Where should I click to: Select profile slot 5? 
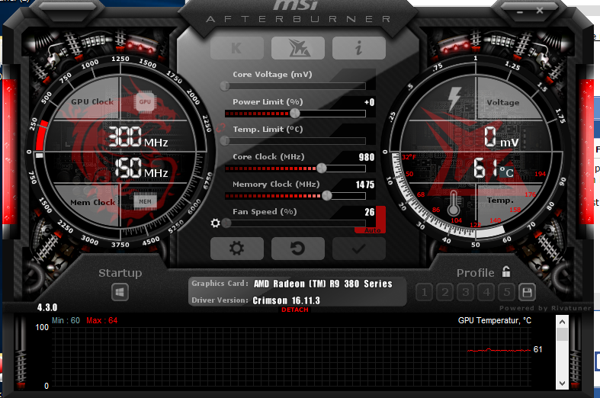coord(507,293)
